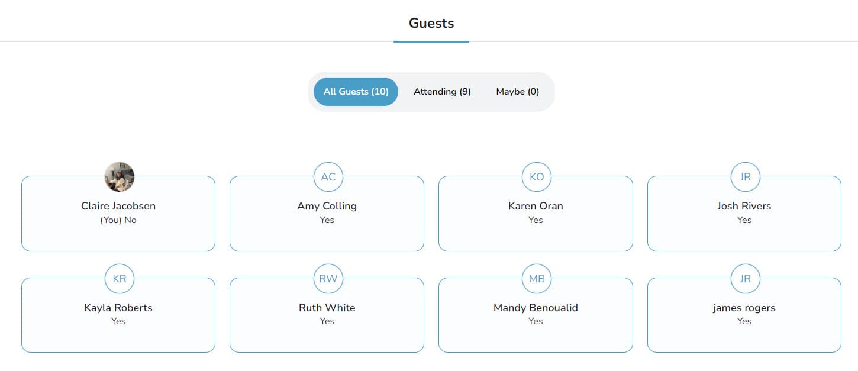Click Josh Rivers' JR avatar circle
Image resolution: width=858 pixels, height=371 pixels.
click(x=744, y=176)
